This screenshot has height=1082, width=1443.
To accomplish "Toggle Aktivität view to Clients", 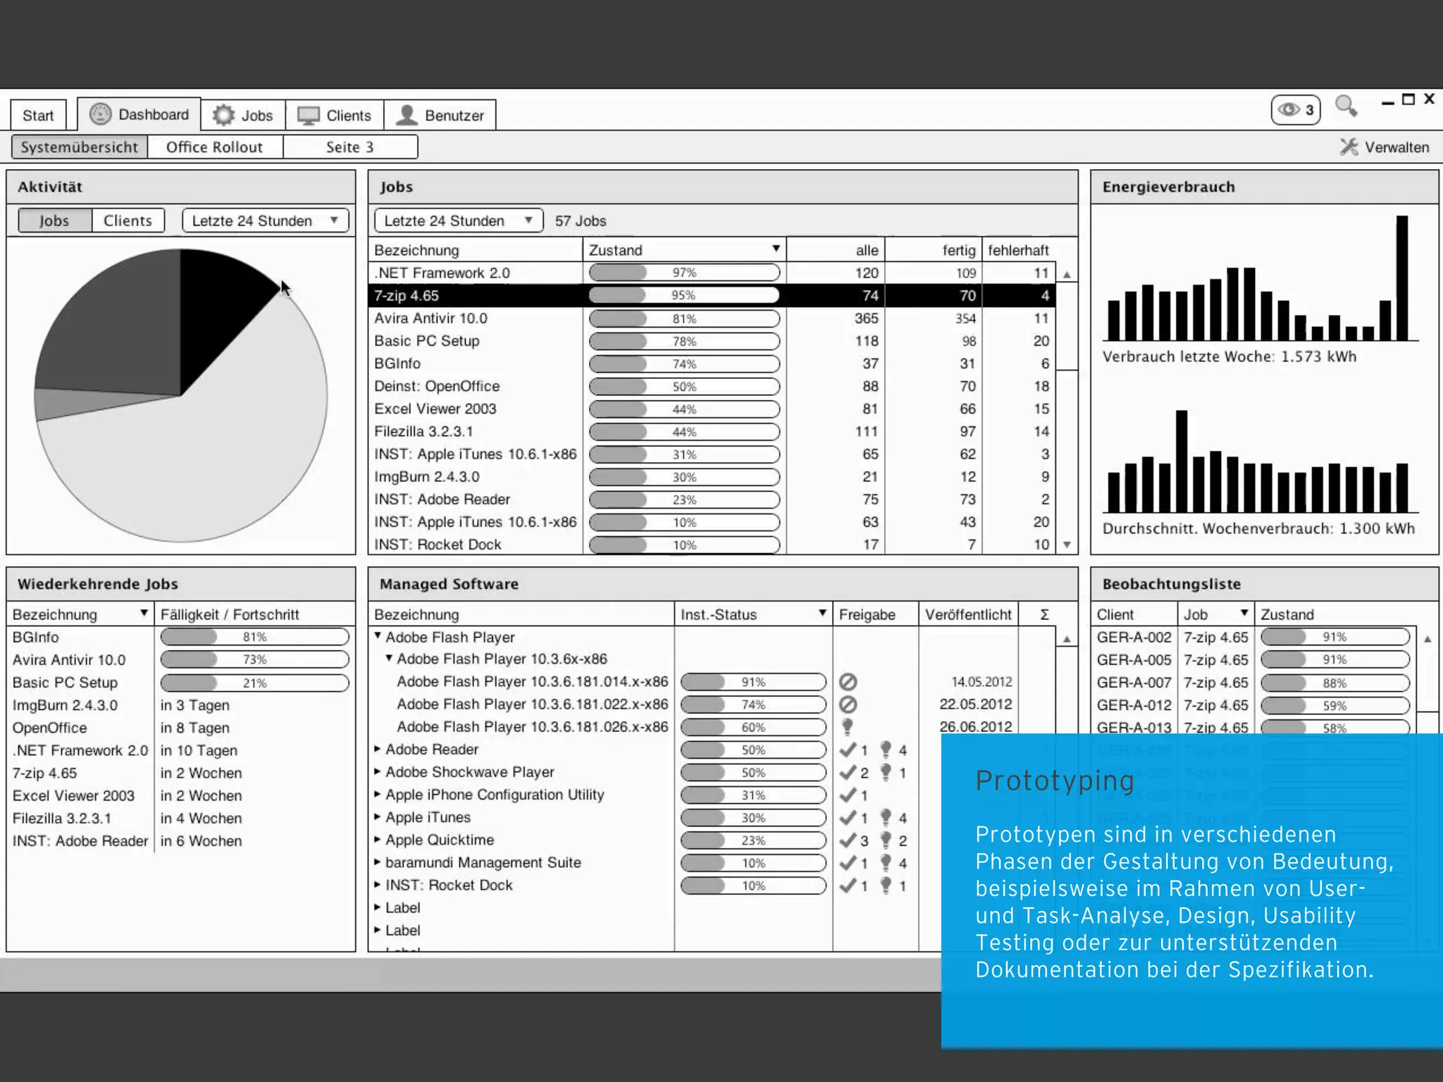I will coord(128,220).
